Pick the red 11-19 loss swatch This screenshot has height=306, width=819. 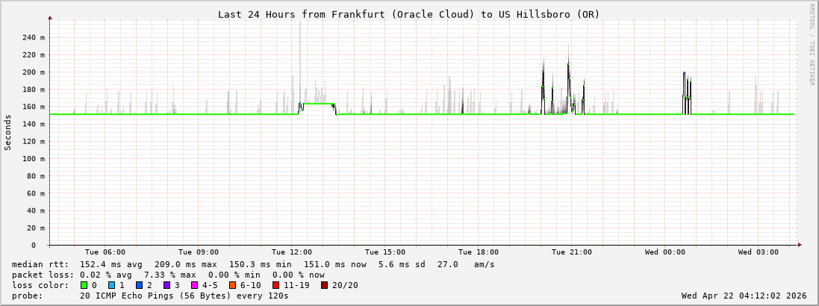point(276,285)
